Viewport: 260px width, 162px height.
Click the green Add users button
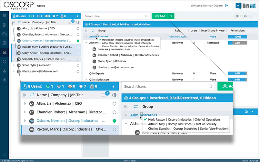160,16
